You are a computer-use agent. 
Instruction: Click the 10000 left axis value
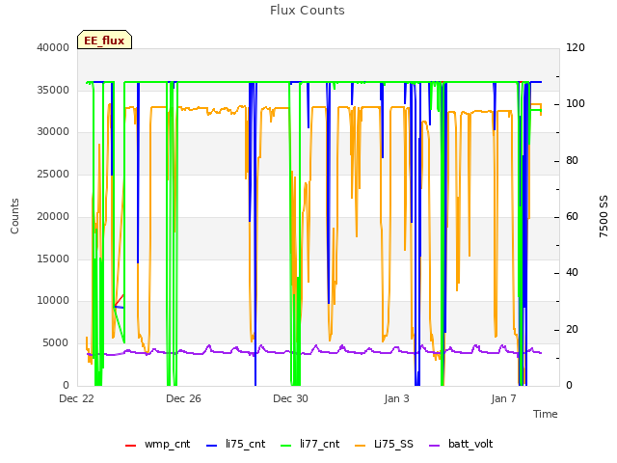tap(53, 300)
